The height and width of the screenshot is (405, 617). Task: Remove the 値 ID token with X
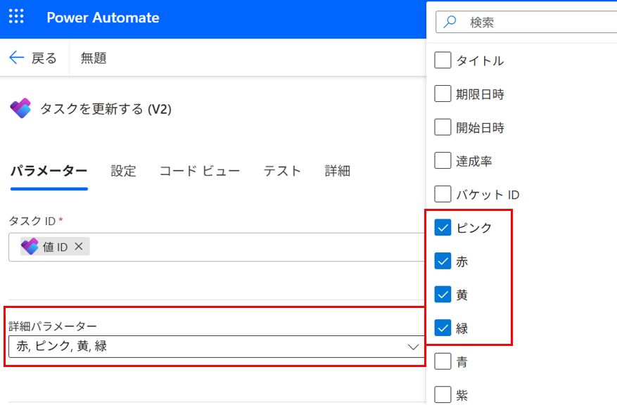79,246
